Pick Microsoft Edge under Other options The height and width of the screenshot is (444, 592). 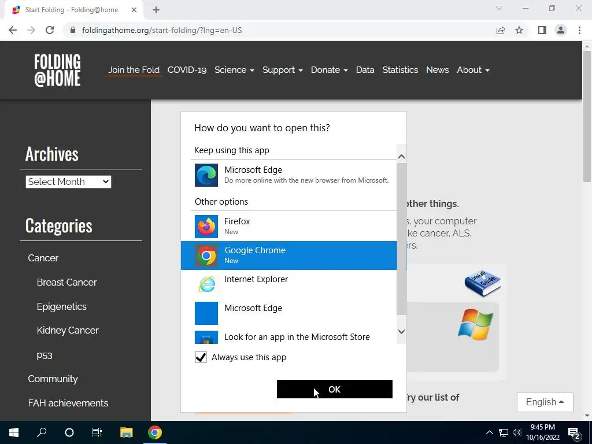click(289, 313)
